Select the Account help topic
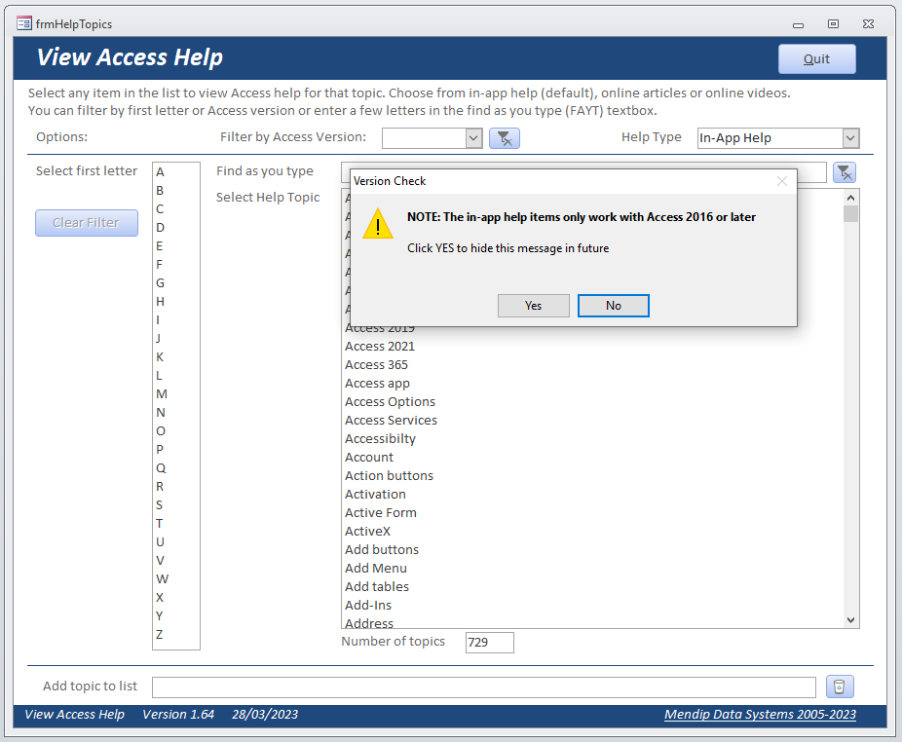 tap(369, 458)
